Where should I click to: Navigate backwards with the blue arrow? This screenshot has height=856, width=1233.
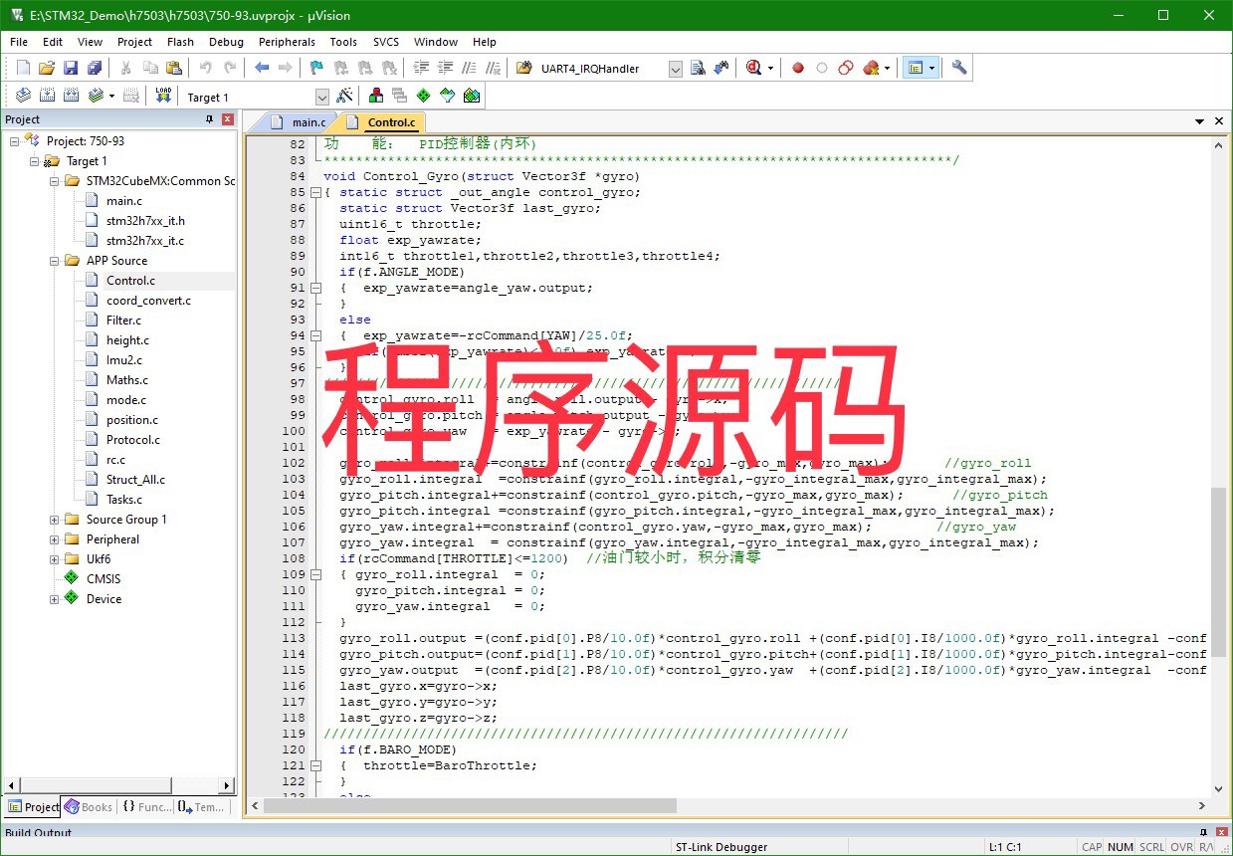[262, 68]
